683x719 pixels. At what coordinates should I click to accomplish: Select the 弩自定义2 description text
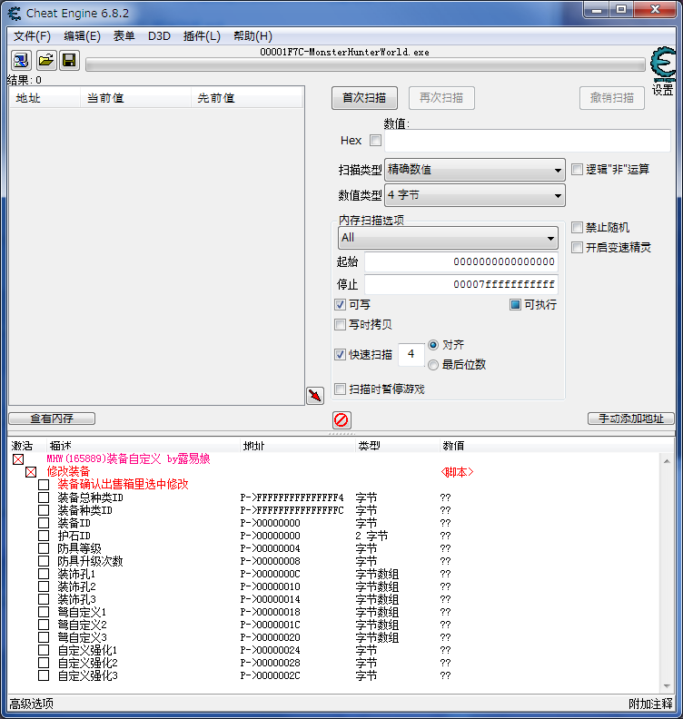[x=82, y=625]
